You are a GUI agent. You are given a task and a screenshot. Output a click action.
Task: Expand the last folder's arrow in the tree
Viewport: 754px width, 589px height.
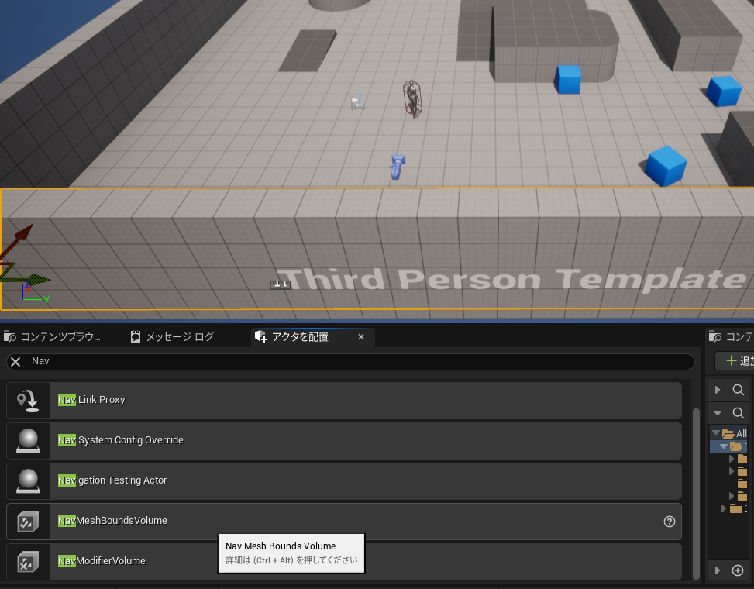[725, 508]
